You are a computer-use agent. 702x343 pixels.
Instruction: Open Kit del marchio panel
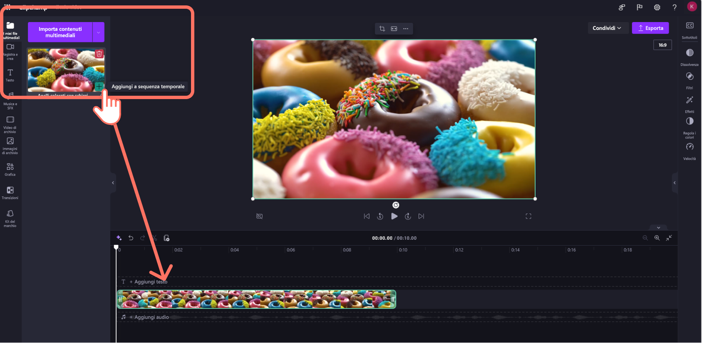pyautogui.click(x=10, y=218)
